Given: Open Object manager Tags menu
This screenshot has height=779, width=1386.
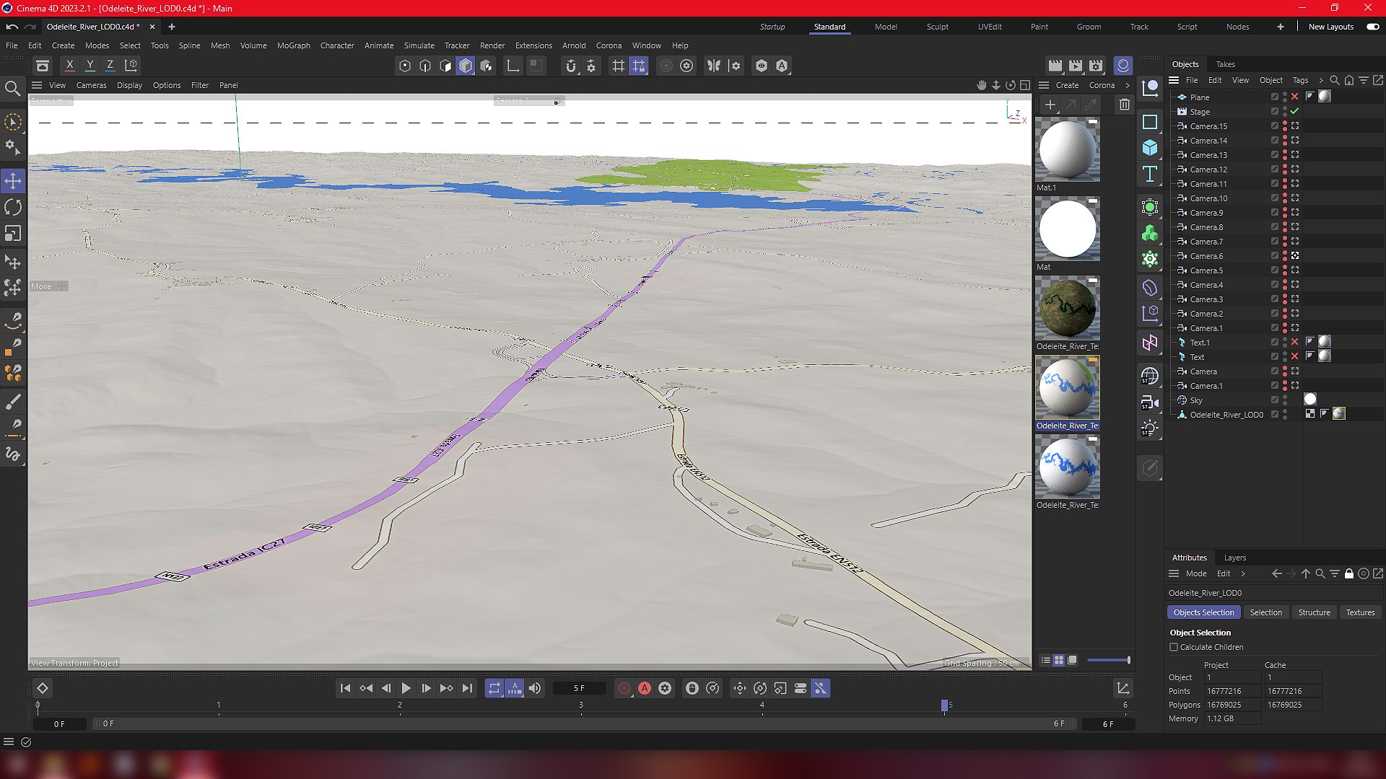Looking at the screenshot, I should click(1300, 80).
